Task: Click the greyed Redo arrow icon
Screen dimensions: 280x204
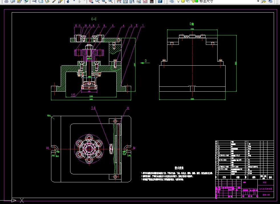Action: pos(80,1)
